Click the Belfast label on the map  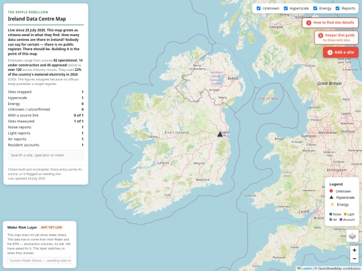click(x=233, y=78)
